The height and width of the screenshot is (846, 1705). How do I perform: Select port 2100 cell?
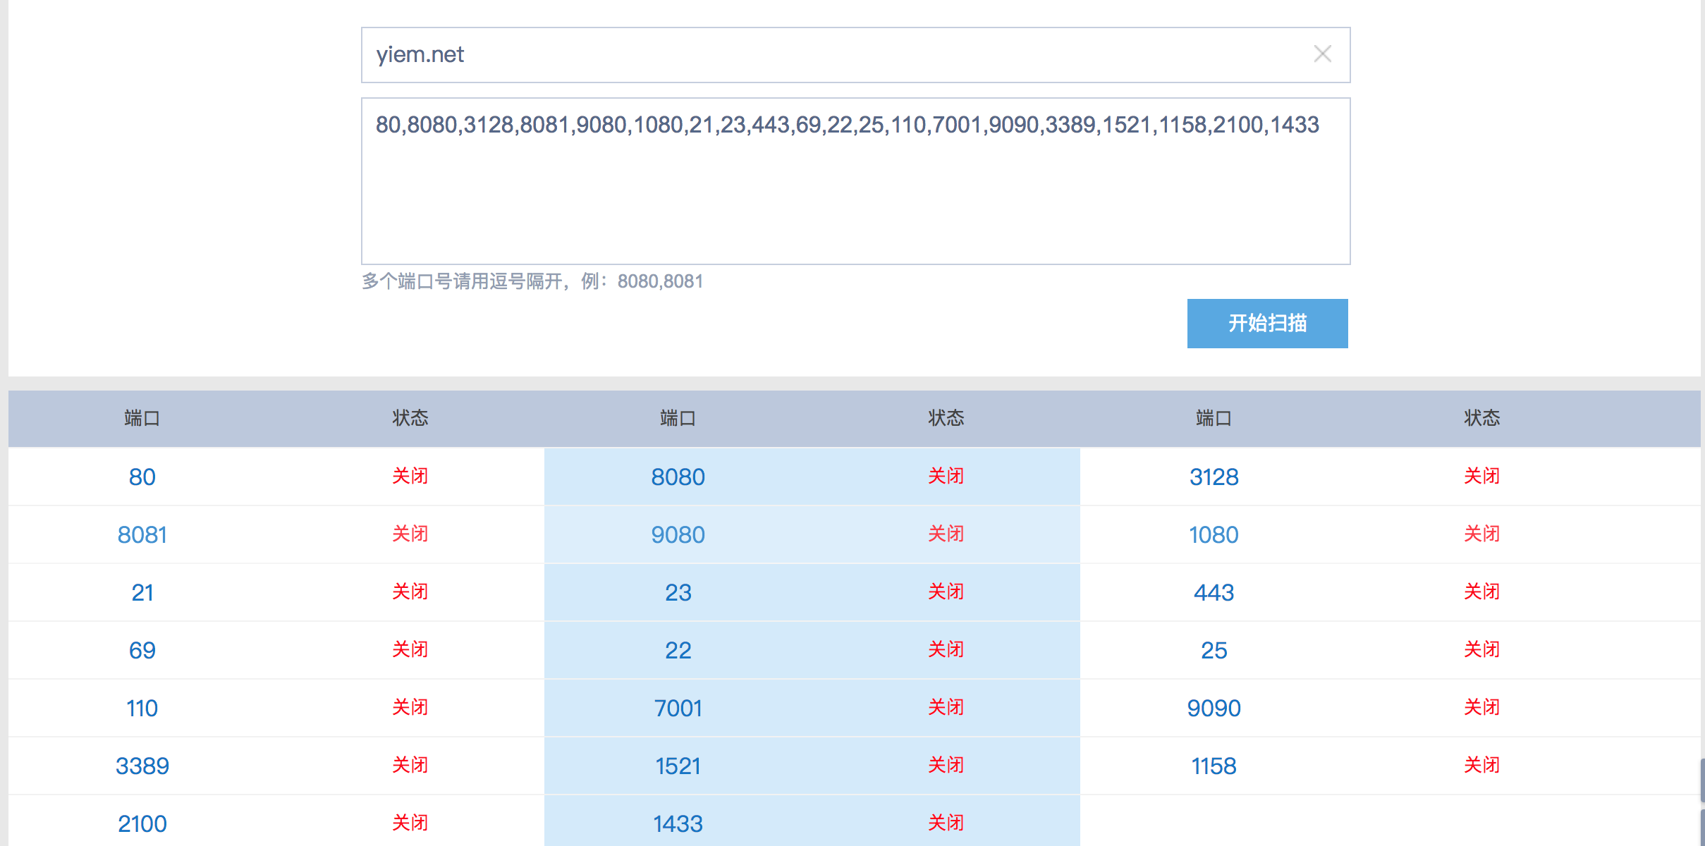tap(142, 824)
